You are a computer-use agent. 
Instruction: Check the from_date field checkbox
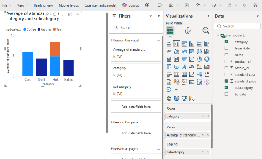coord(226,48)
